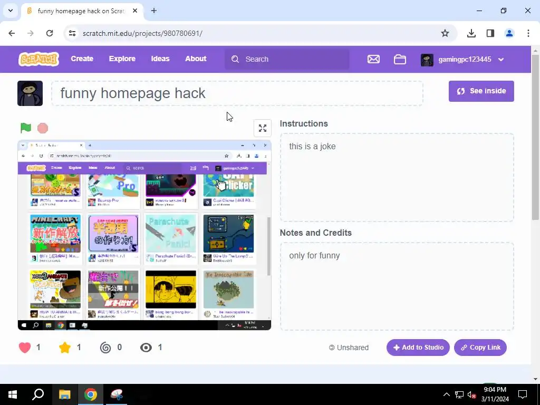Go forward to the next page
Viewport: 540px width, 405px height.
coord(31,33)
